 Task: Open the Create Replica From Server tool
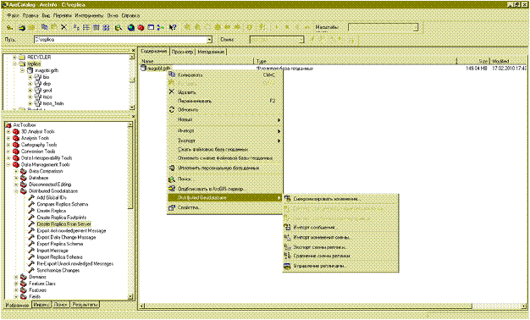click(x=63, y=224)
